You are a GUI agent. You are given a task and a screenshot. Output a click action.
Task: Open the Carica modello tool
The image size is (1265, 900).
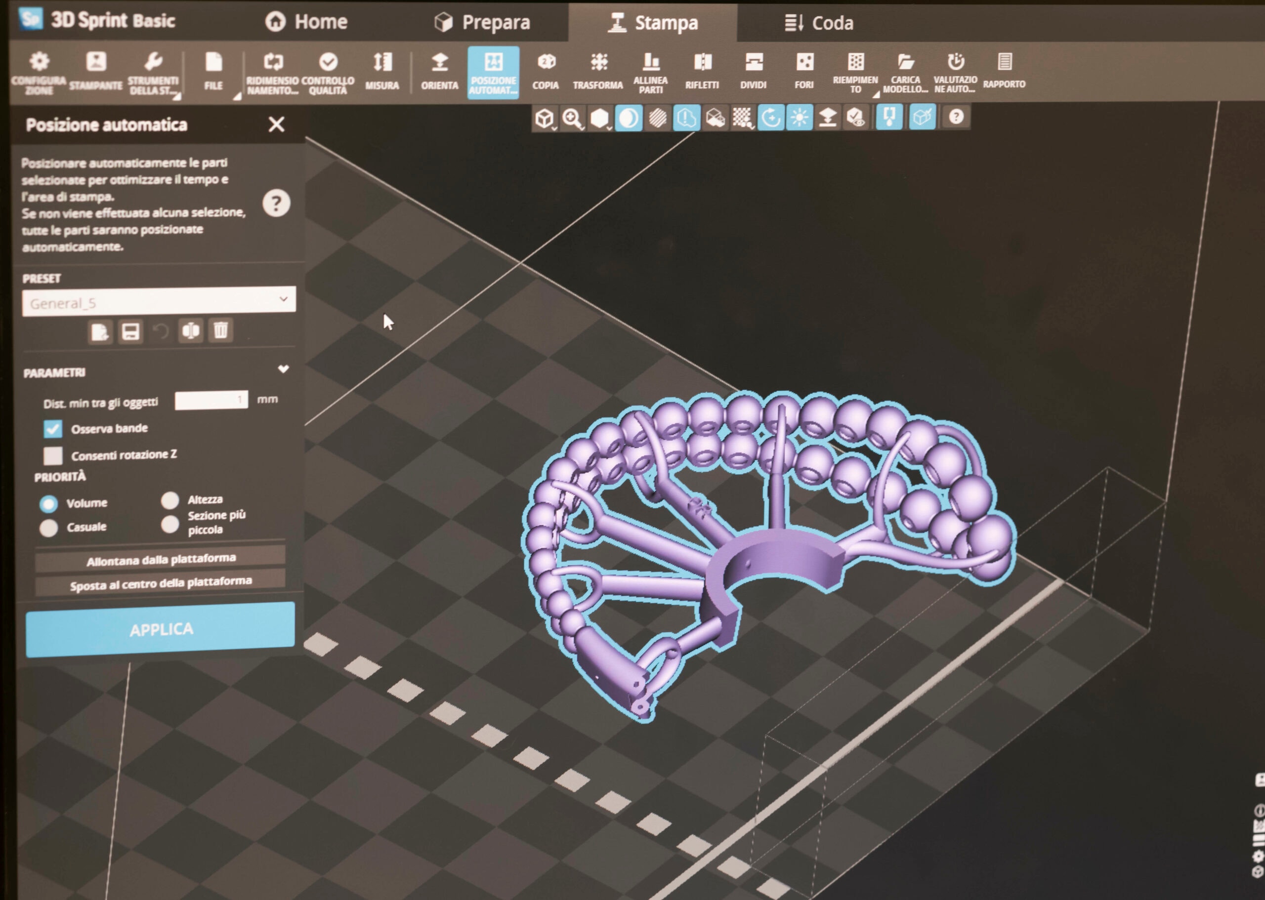pyautogui.click(x=905, y=73)
